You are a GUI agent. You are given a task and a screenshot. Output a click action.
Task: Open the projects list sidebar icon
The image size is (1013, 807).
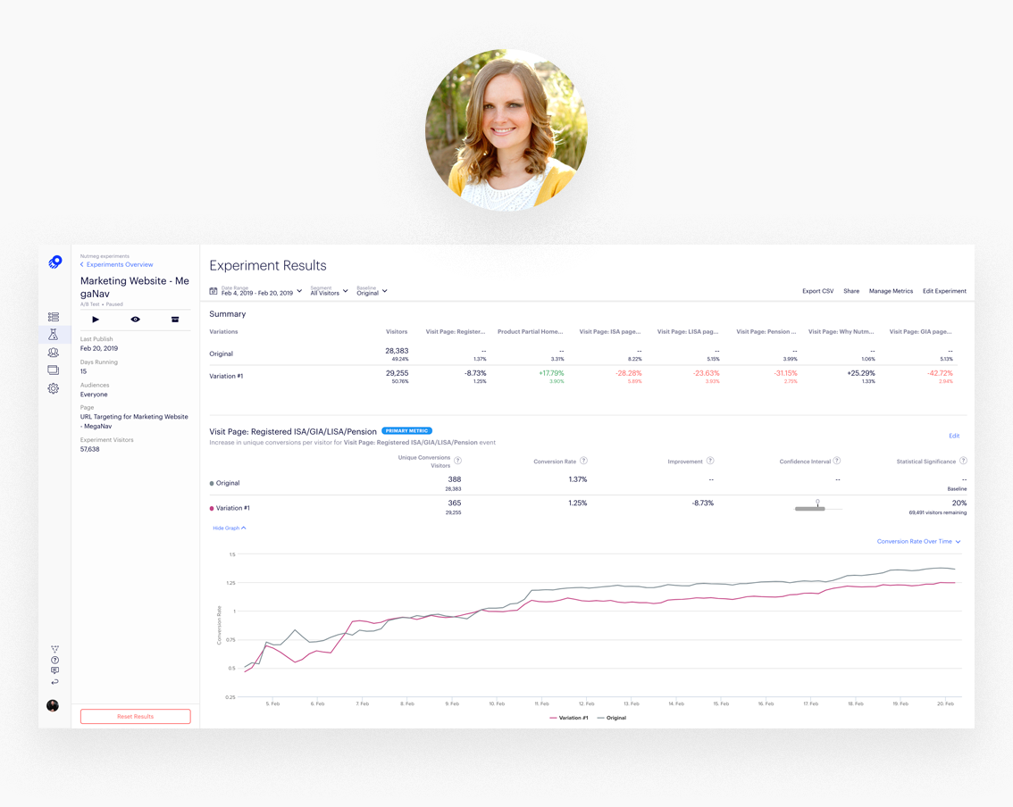(54, 317)
